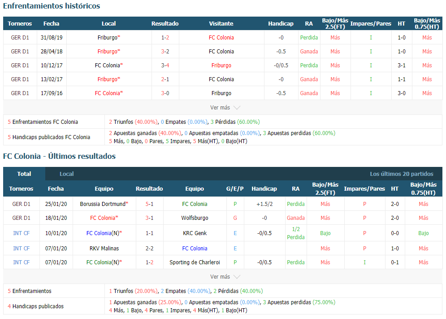
Task: Click the +1.5/2 handicap value
Action: tap(264, 204)
